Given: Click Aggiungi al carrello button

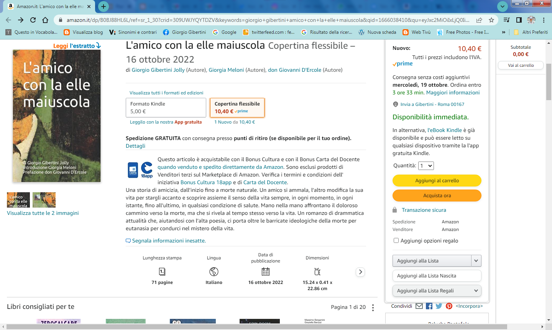Looking at the screenshot, I should coord(437,180).
